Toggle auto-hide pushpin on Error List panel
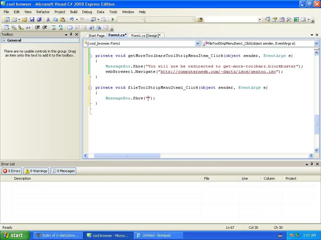This screenshot has width=321, height=240. pyautogui.click(x=312, y=164)
